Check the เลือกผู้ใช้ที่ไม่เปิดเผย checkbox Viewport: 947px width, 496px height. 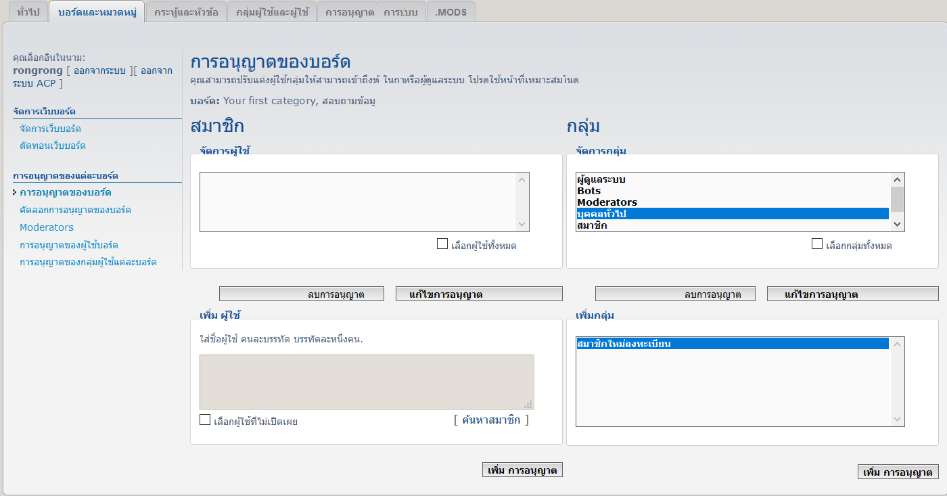point(205,420)
